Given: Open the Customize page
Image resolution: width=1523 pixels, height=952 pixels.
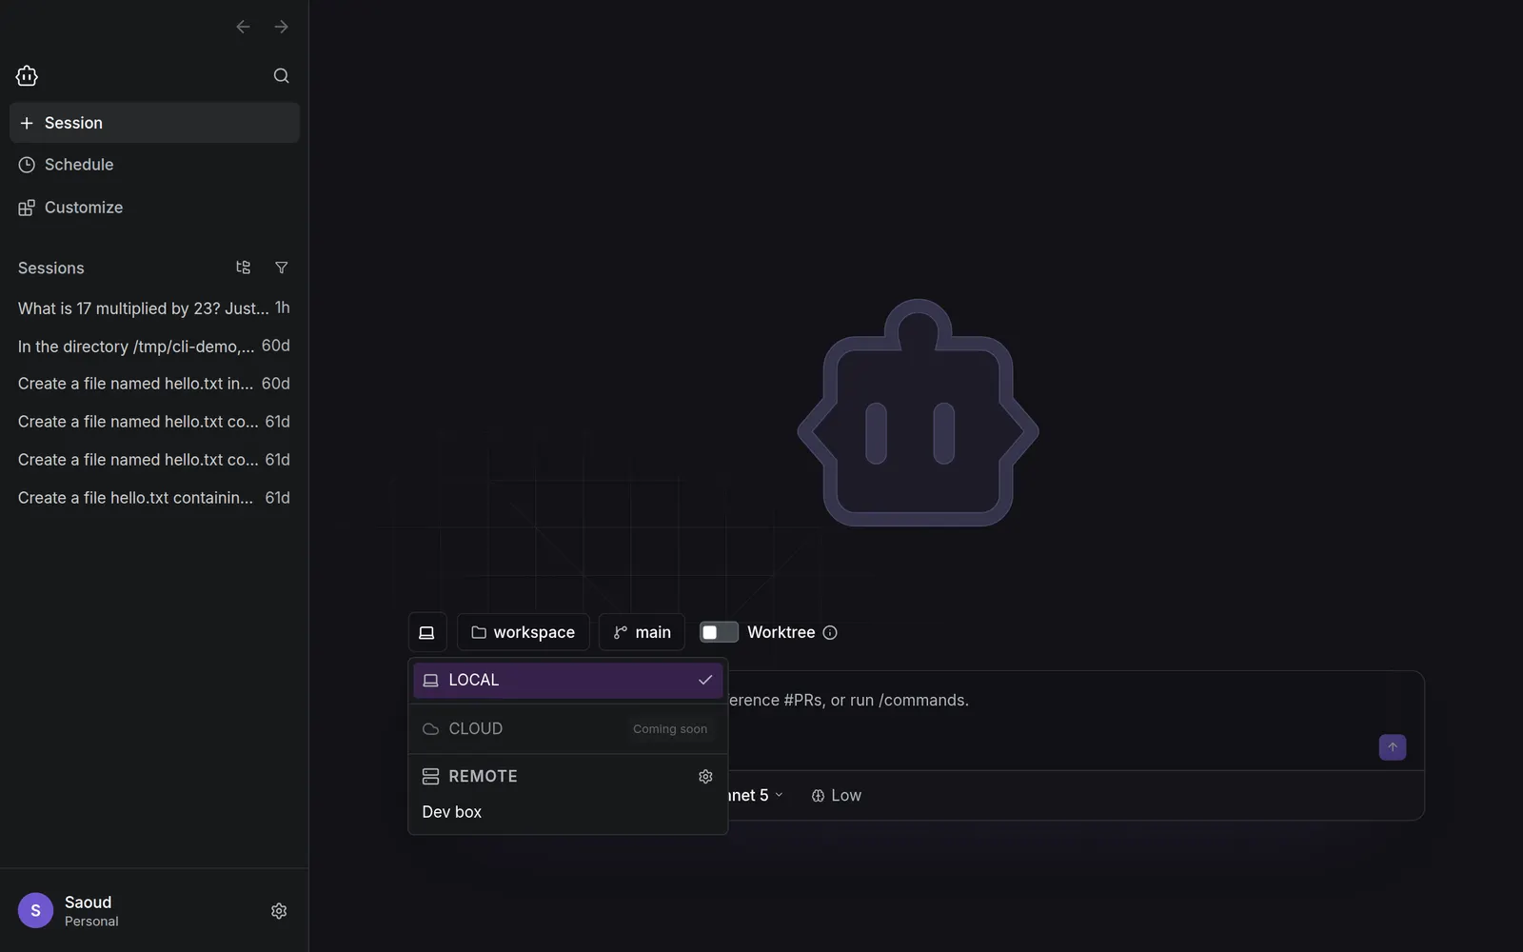Looking at the screenshot, I should (154, 208).
